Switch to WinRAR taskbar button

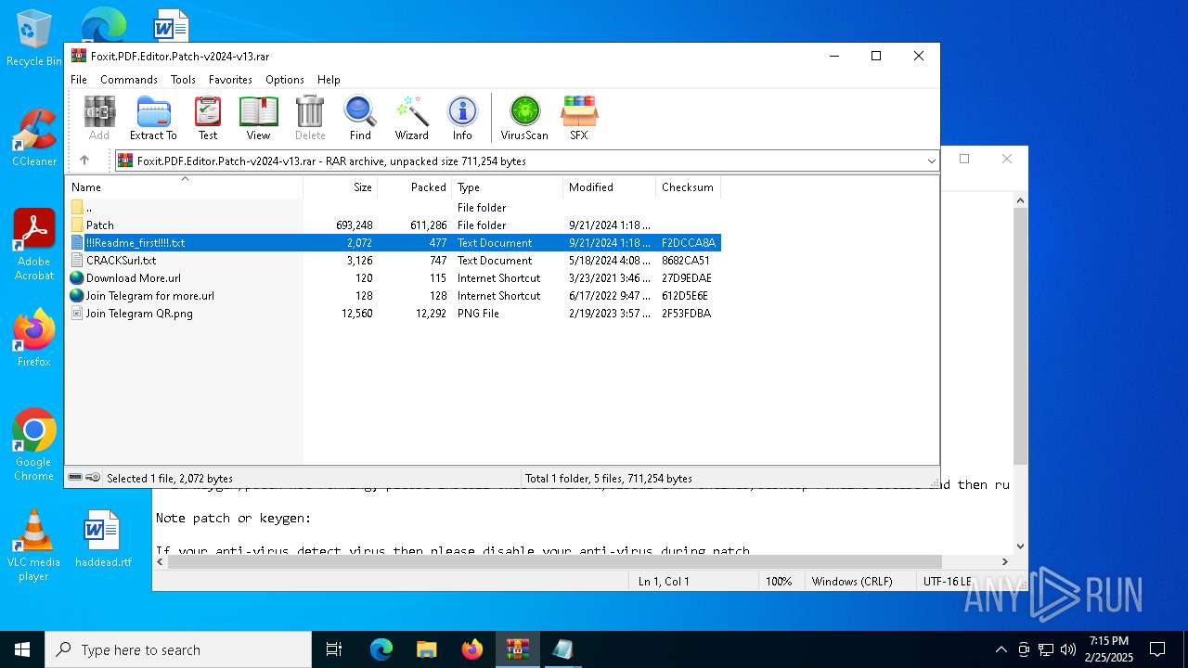tap(518, 649)
